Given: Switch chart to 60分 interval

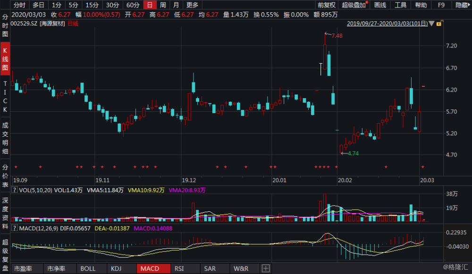Looking at the screenshot, I should pos(133,5).
